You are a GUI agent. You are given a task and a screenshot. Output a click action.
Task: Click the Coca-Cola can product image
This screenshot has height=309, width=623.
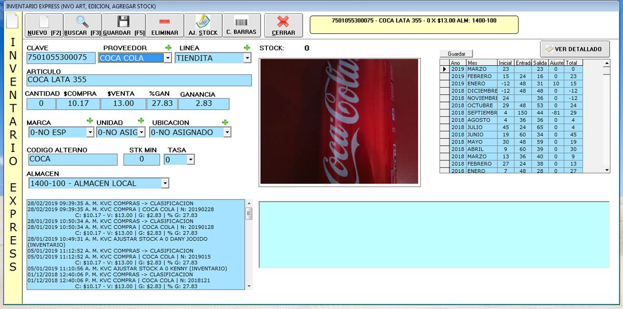click(x=339, y=121)
